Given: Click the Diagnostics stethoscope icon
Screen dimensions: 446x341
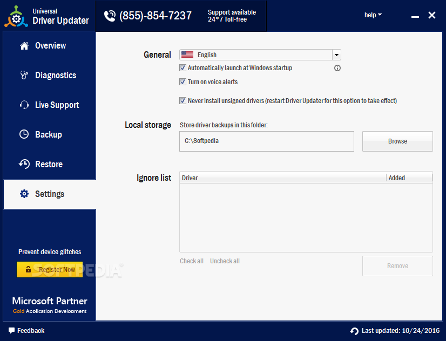Looking at the screenshot, I should [24, 76].
